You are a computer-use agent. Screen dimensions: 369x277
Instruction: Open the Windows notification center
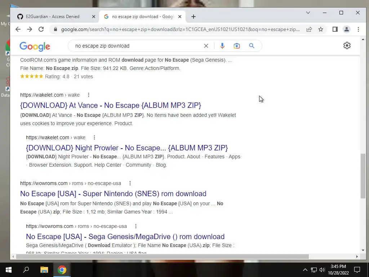pos(357,270)
